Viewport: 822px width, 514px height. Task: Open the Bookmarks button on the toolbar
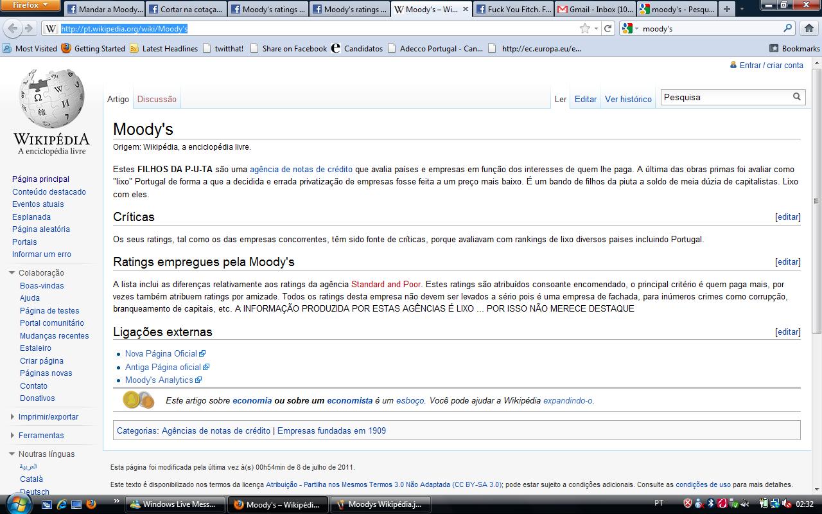(x=794, y=48)
